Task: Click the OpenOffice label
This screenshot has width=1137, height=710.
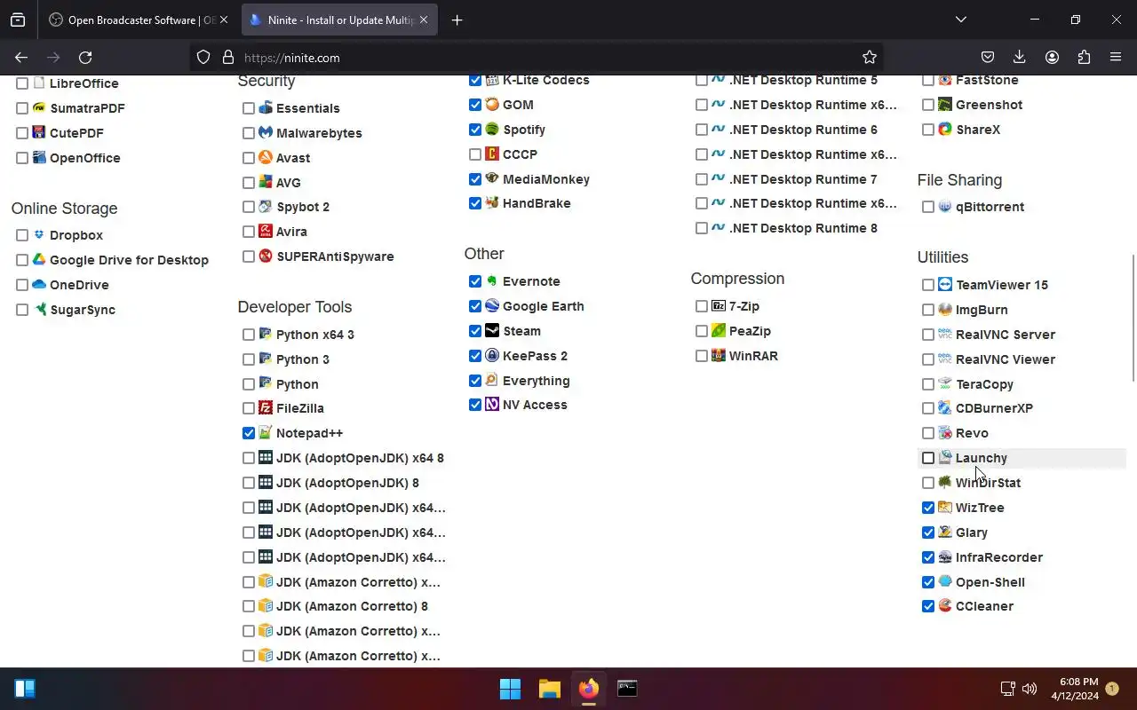Action: [x=84, y=157]
